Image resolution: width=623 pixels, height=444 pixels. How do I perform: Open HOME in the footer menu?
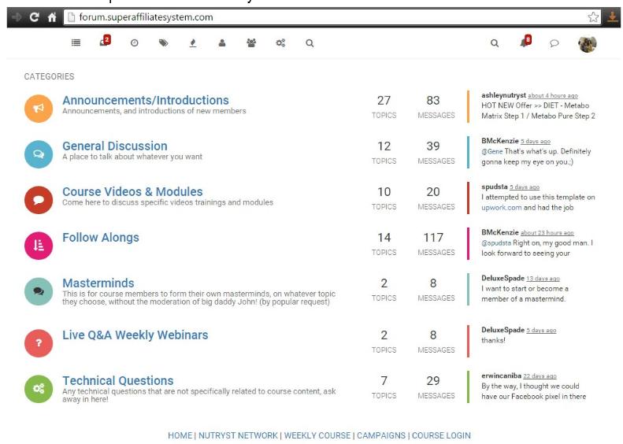[180, 435]
